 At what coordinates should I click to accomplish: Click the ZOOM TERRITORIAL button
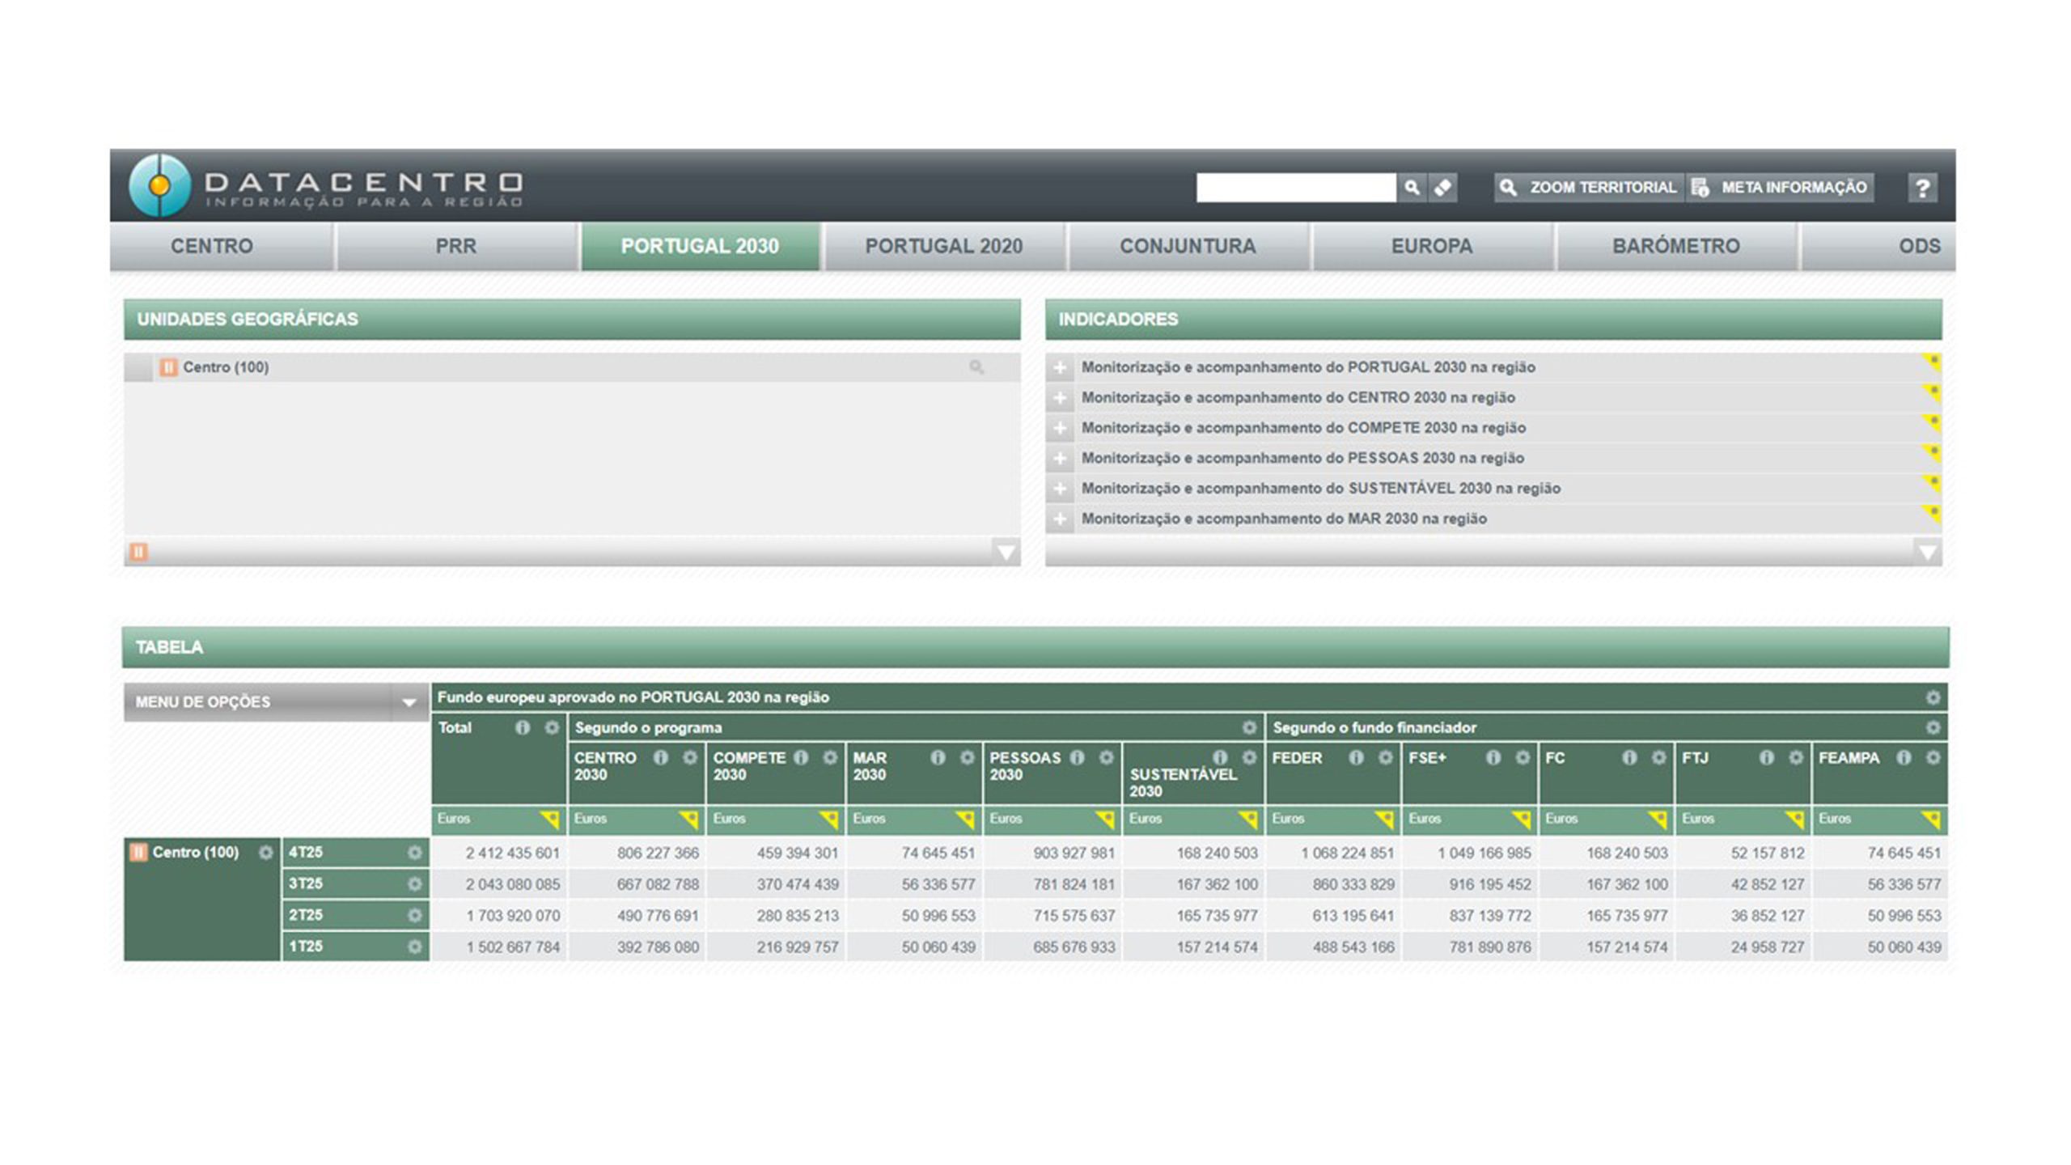1589,188
